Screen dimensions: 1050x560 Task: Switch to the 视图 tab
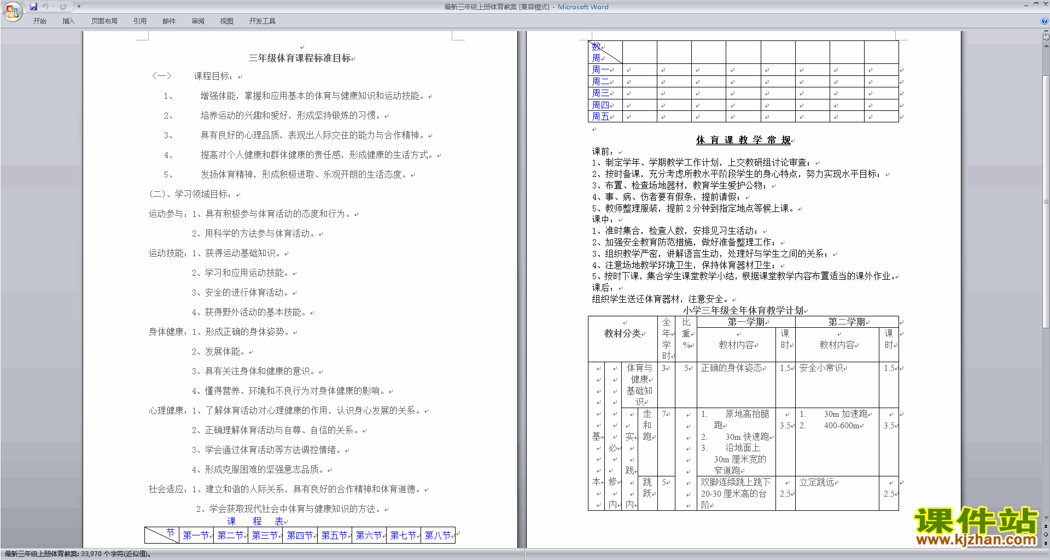[227, 21]
